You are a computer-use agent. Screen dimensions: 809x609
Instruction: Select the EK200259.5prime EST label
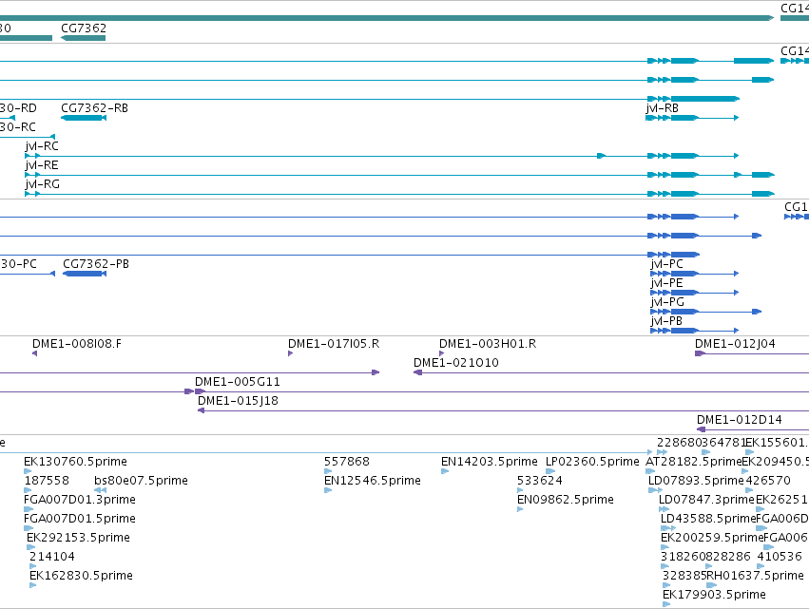tap(712, 538)
